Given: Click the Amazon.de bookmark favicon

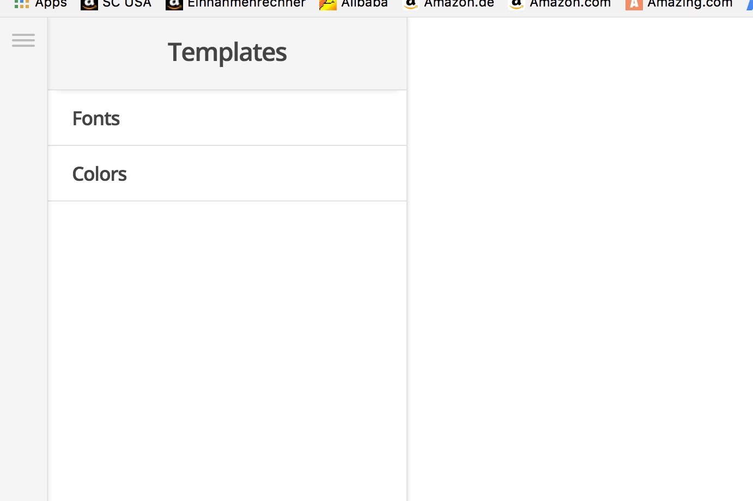Looking at the screenshot, I should [x=411, y=4].
